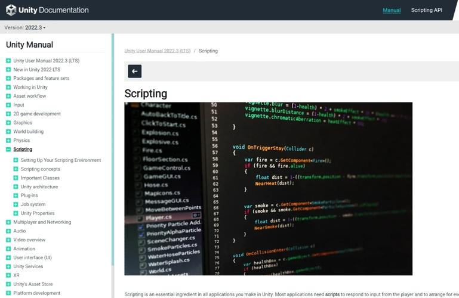Expand the Platform development plus icon
The width and height of the screenshot is (459, 298).
point(8,293)
